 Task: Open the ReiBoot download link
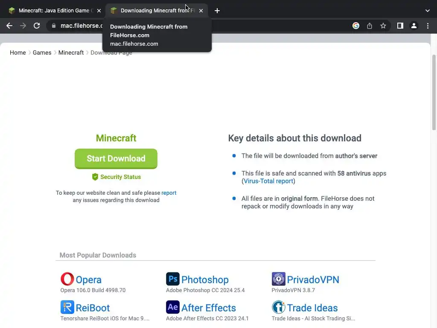[93, 308]
